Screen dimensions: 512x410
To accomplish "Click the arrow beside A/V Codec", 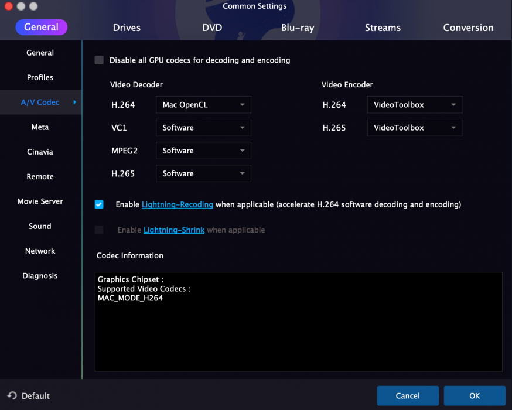I will 74,102.
